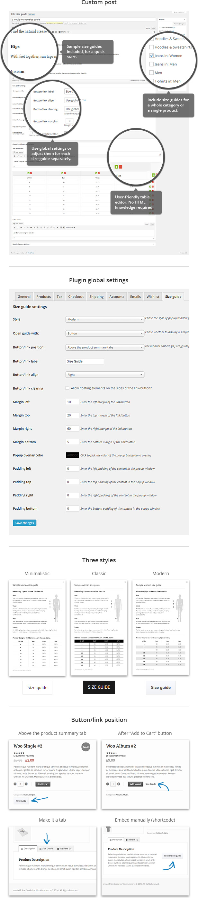The image size is (198, 900).
Task: Click the black SIZE GUIDE classic button
Action: [x=99, y=687]
